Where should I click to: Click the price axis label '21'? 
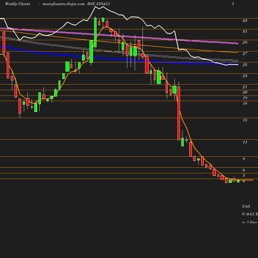[x=245, y=87]
